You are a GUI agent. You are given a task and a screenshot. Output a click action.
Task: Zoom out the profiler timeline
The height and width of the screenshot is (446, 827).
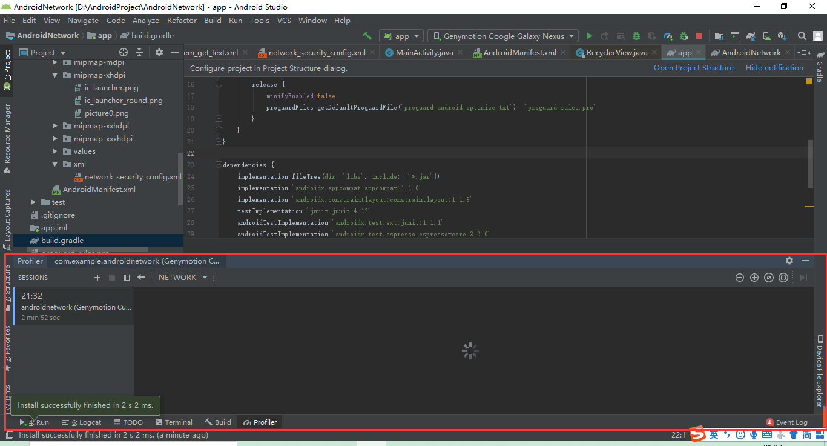click(739, 278)
